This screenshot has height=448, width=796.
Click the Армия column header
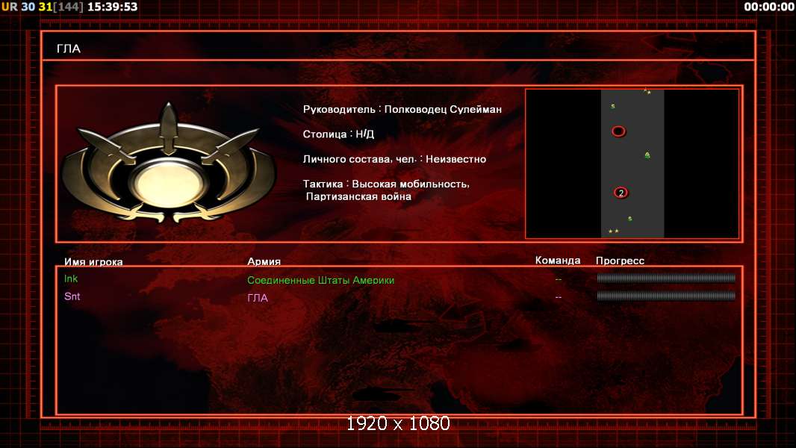pos(264,261)
